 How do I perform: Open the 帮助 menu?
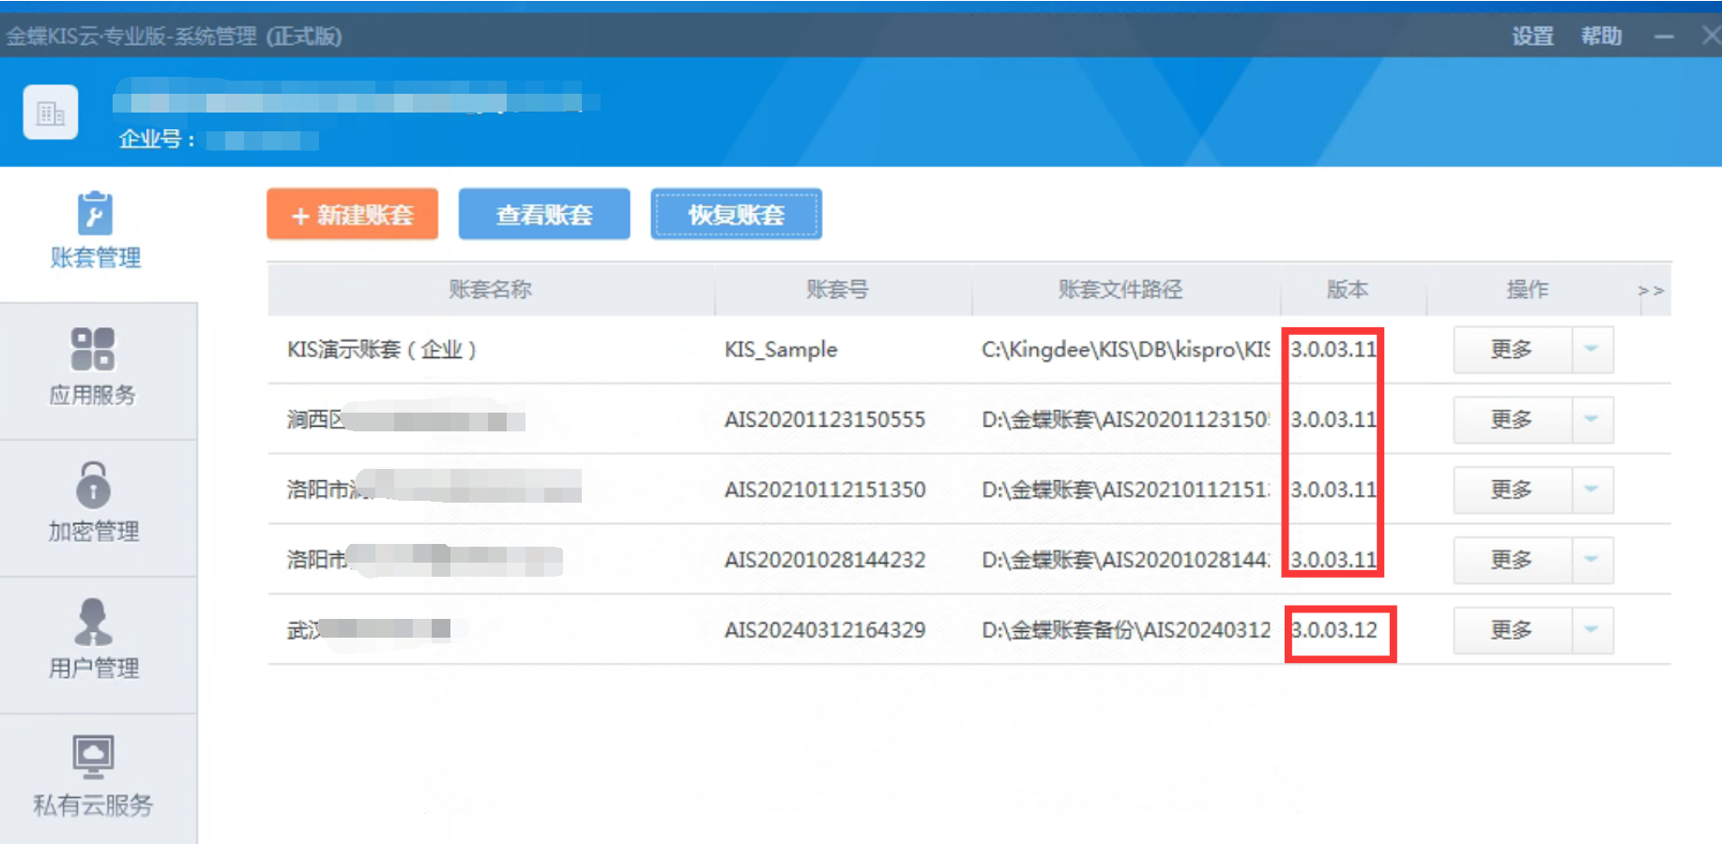click(x=1601, y=37)
